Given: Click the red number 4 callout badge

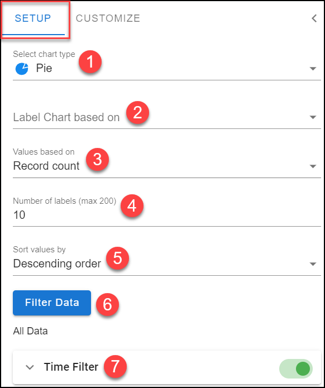Looking at the screenshot, I should point(132,205).
